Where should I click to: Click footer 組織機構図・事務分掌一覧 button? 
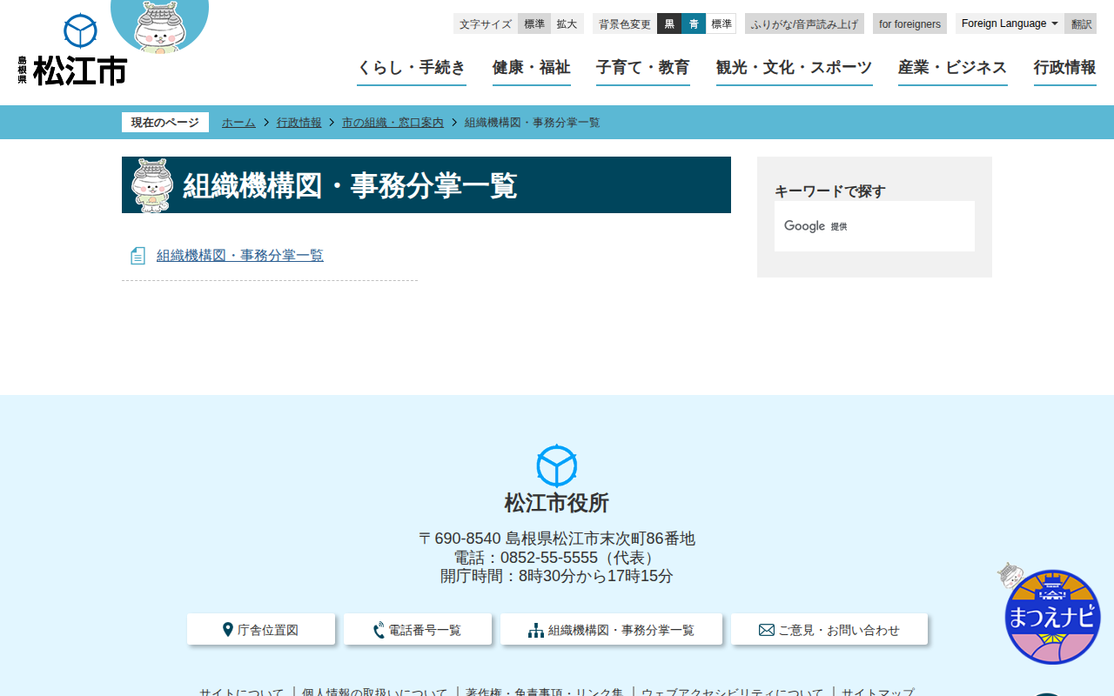(x=611, y=630)
